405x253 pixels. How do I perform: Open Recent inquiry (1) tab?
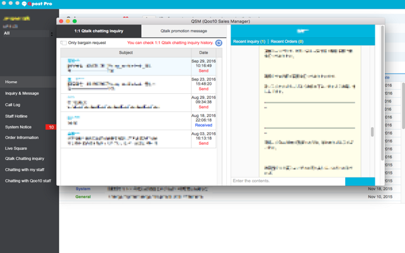coord(249,42)
